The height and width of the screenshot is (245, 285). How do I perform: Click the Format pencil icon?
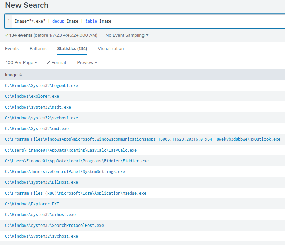48,62
